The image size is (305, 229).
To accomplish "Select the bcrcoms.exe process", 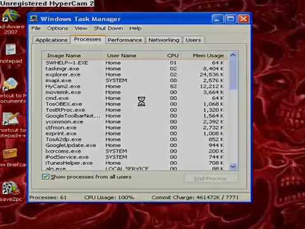I will 135,151.
